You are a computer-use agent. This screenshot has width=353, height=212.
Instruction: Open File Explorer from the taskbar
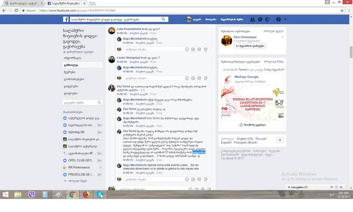pos(18,194)
